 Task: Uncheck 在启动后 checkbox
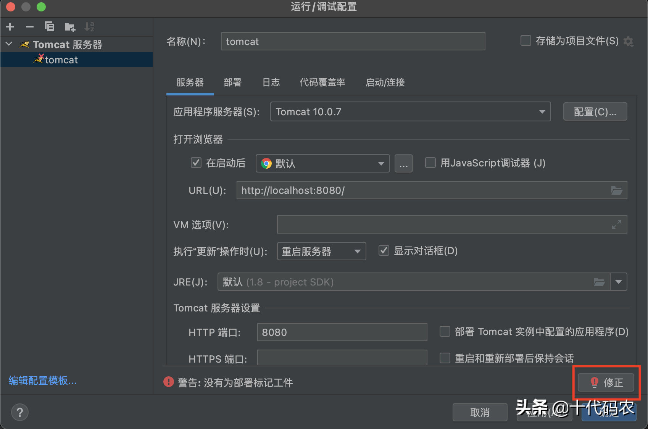pyautogui.click(x=196, y=163)
